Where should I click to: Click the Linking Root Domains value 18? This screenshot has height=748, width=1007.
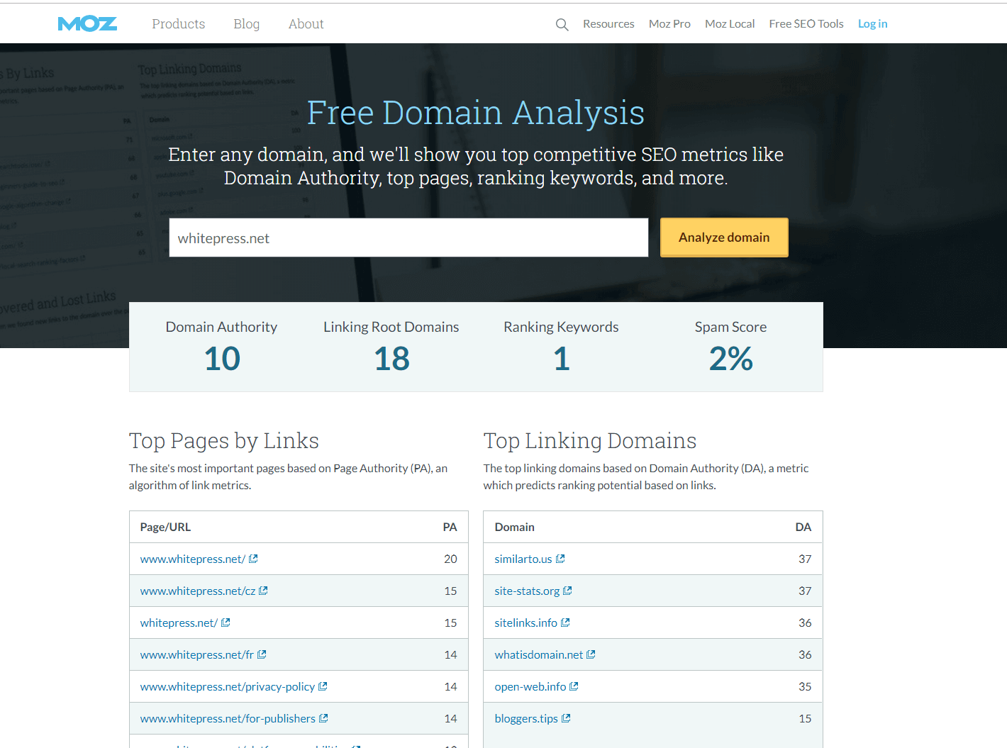[x=391, y=359]
